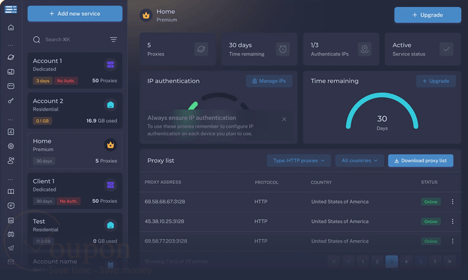
Task: Click 3 days tag on Account 1
Action: point(42,81)
